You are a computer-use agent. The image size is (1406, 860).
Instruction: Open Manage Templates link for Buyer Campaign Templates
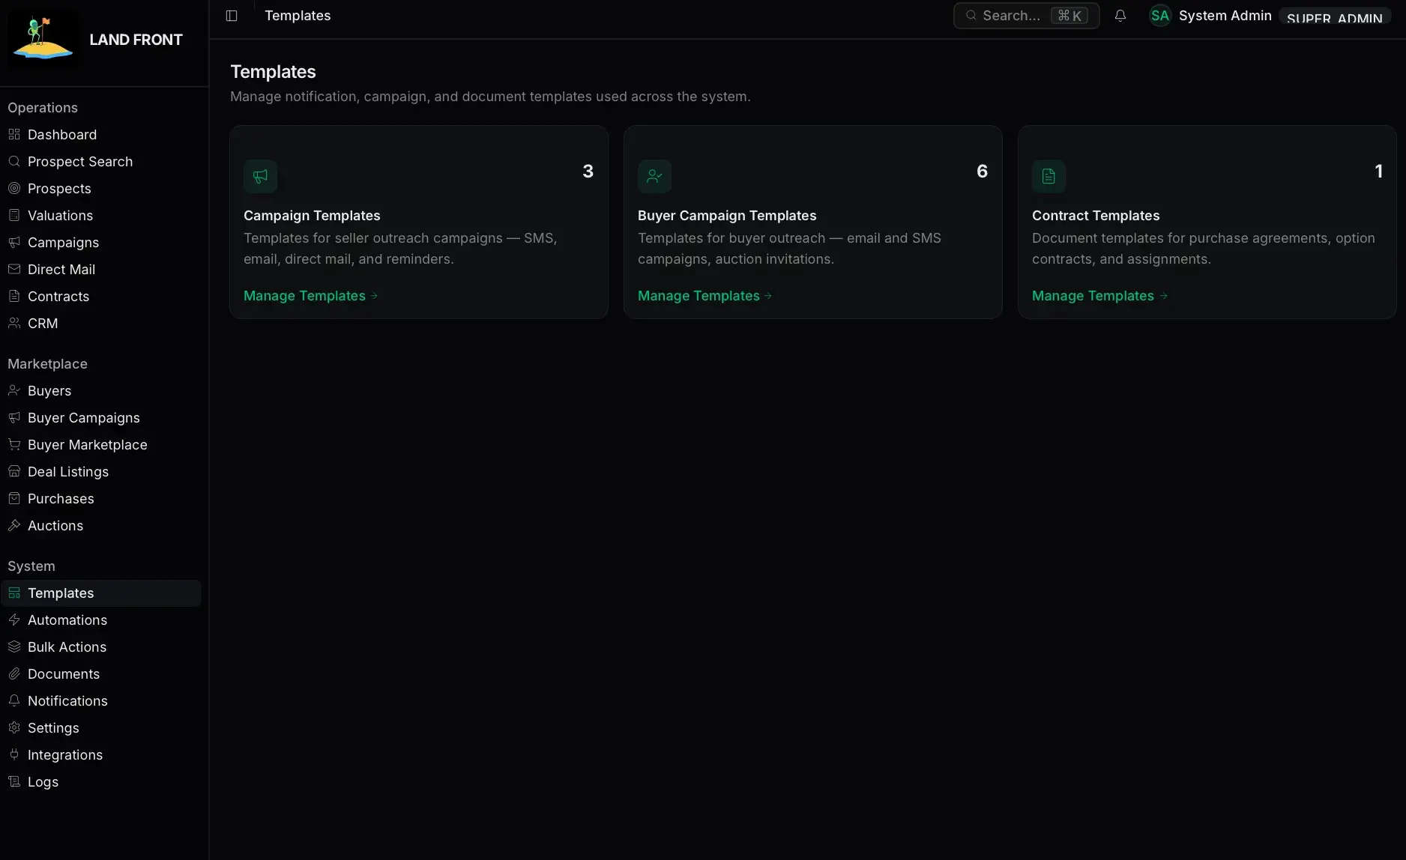(704, 296)
